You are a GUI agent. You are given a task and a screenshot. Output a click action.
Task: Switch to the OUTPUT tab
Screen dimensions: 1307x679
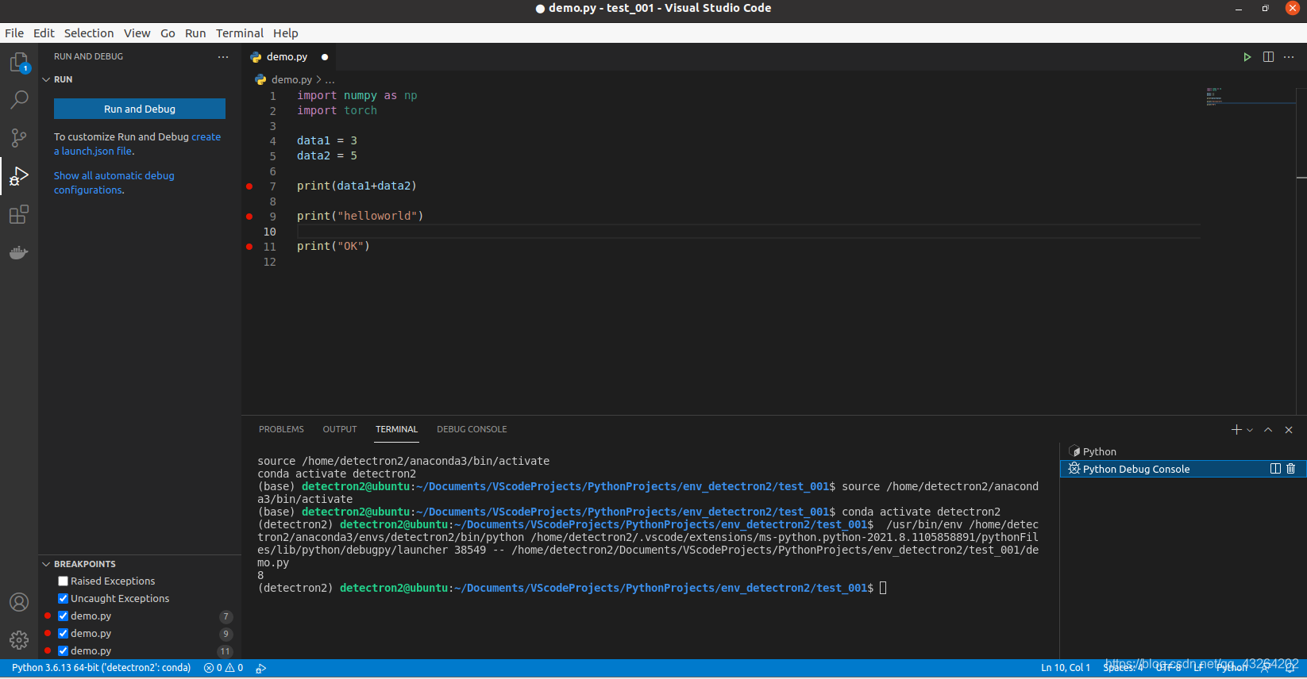coord(340,429)
